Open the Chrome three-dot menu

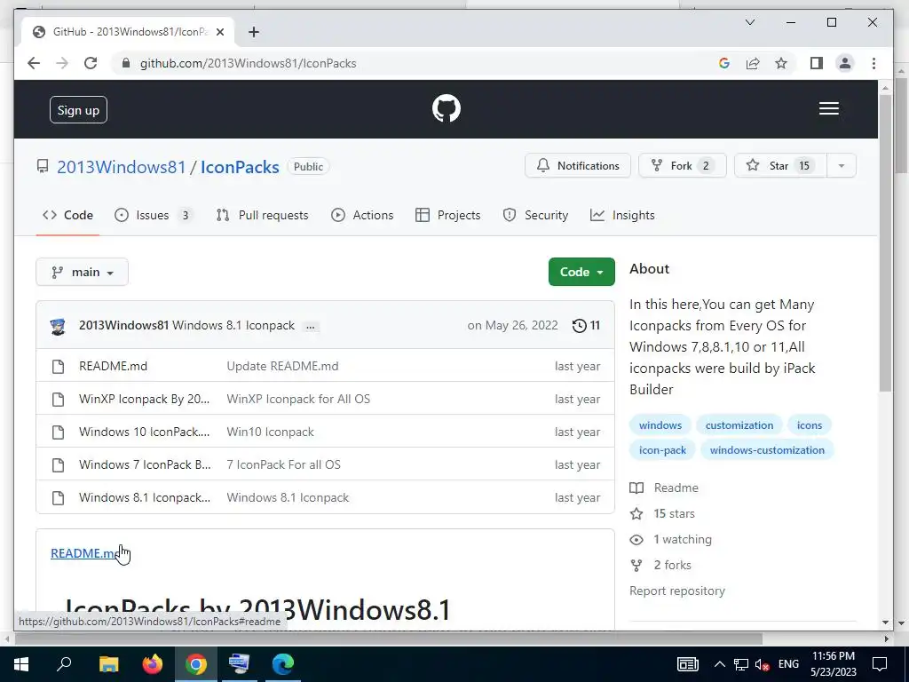(873, 63)
